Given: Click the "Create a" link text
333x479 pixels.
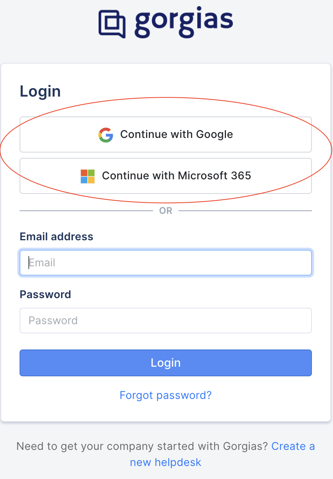Looking at the screenshot, I should (x=293, y=446).
